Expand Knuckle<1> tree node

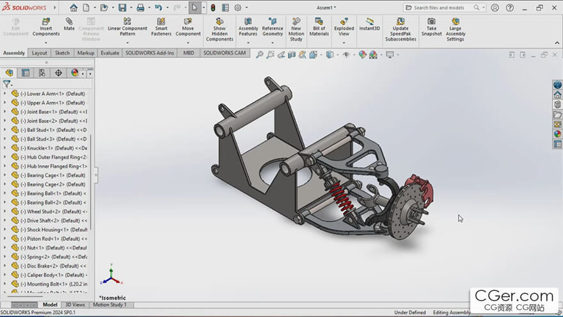coord(4,148)
